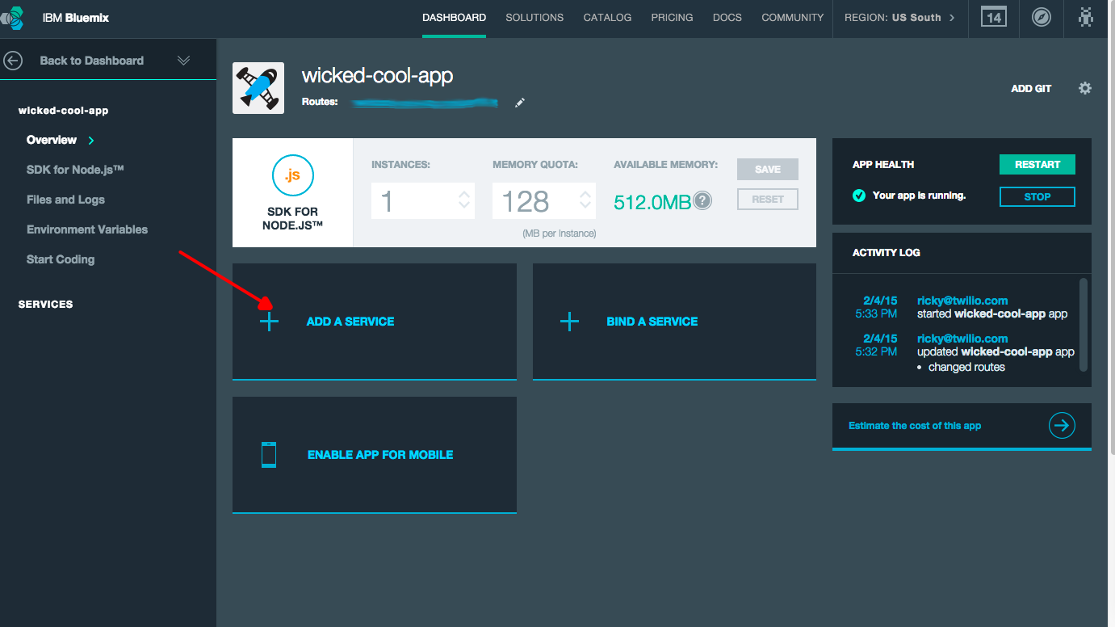Click 'Your app is running.' status text
1115x627 pixels.
pos(919,196)
